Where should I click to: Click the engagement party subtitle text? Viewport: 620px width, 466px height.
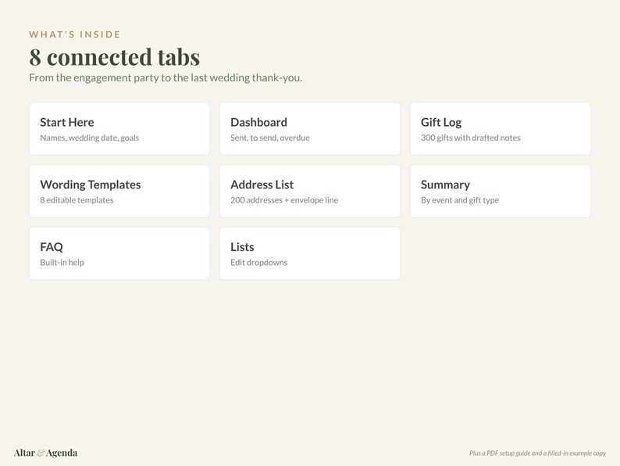166,78
